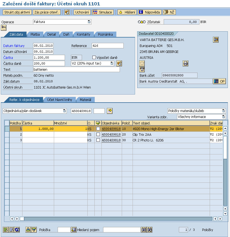
Task: Click the Nápověda button
Action: point(150,12)
